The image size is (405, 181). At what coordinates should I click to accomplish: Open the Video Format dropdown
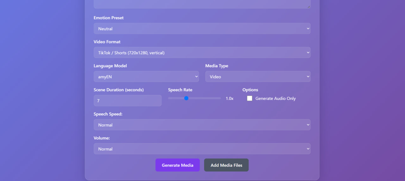(x=202, y=52)
